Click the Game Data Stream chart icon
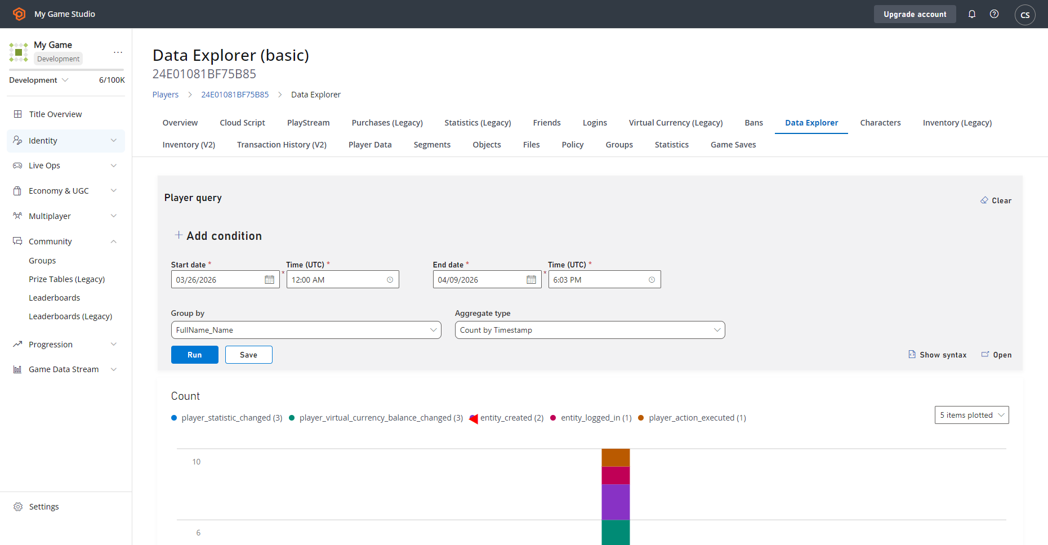This screenshot has width=1048, height=545. click(17, 369)
